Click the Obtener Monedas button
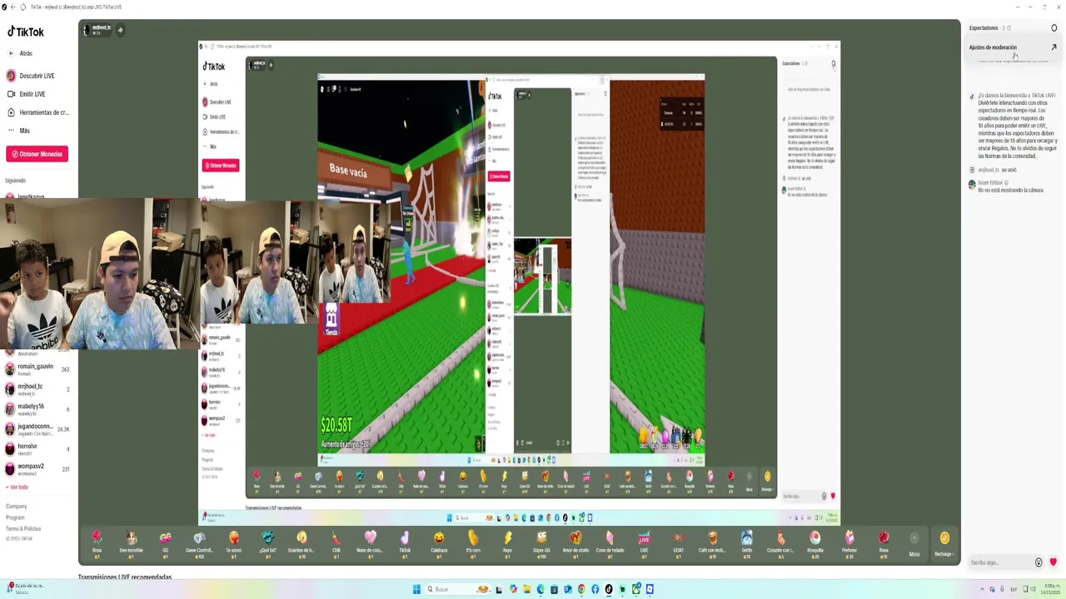The width and height of the screenshot is (1066, 599). click(x=37, y=154)
